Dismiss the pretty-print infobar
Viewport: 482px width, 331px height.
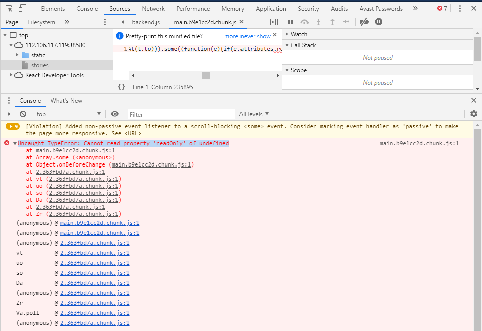pyautogui.click(x=275, y=35)
